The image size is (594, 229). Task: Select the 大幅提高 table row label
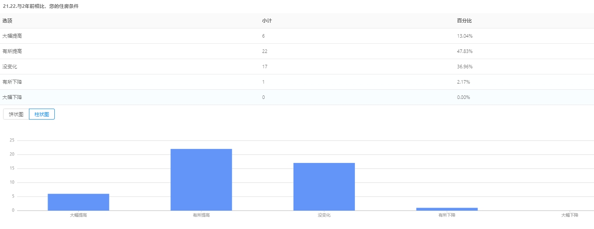click(x=12, y=36)
